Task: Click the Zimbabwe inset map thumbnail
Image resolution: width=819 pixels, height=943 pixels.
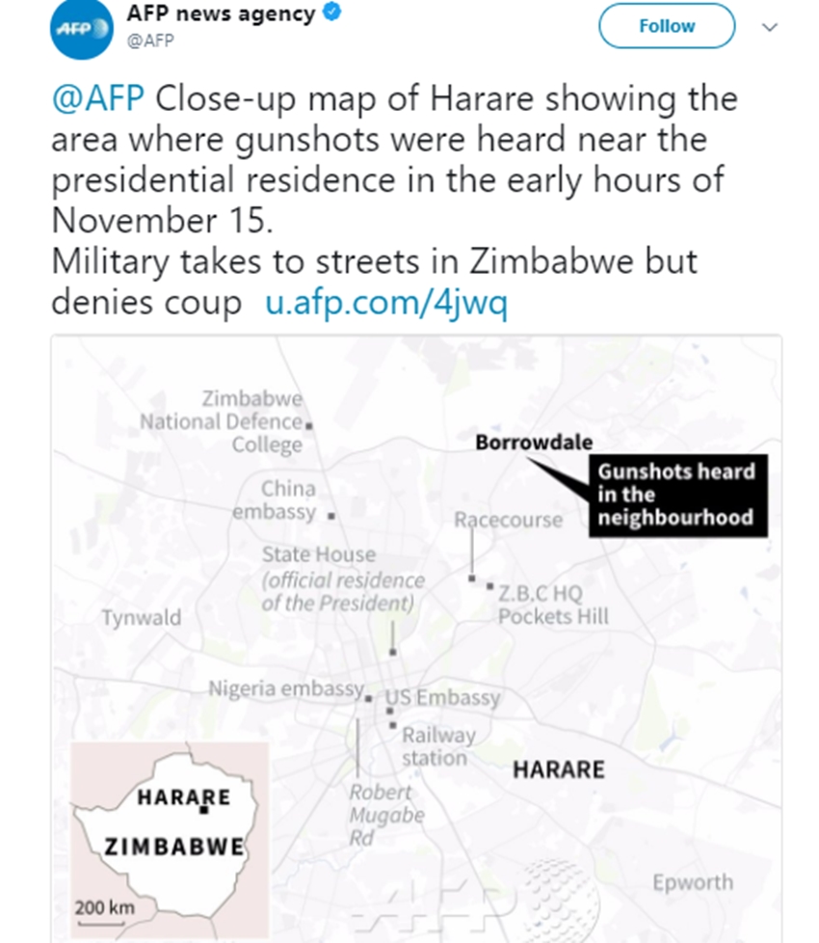Action: coord(170,829)
